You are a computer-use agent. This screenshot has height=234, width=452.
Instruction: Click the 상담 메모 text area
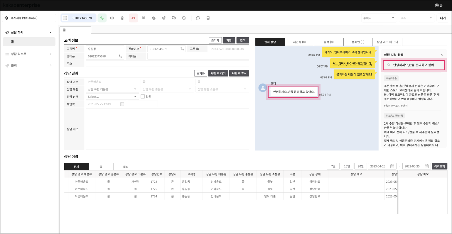pyautogui.click(x=167, y=129)
